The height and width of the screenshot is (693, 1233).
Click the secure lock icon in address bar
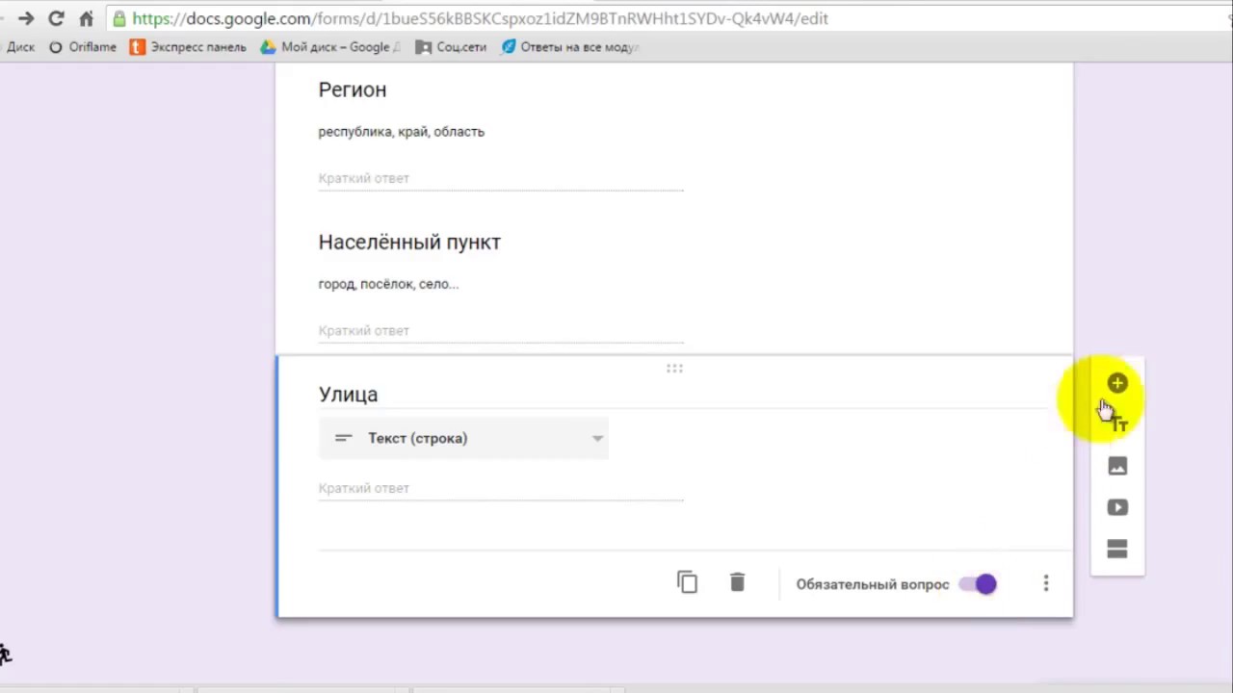pos(118,18)
